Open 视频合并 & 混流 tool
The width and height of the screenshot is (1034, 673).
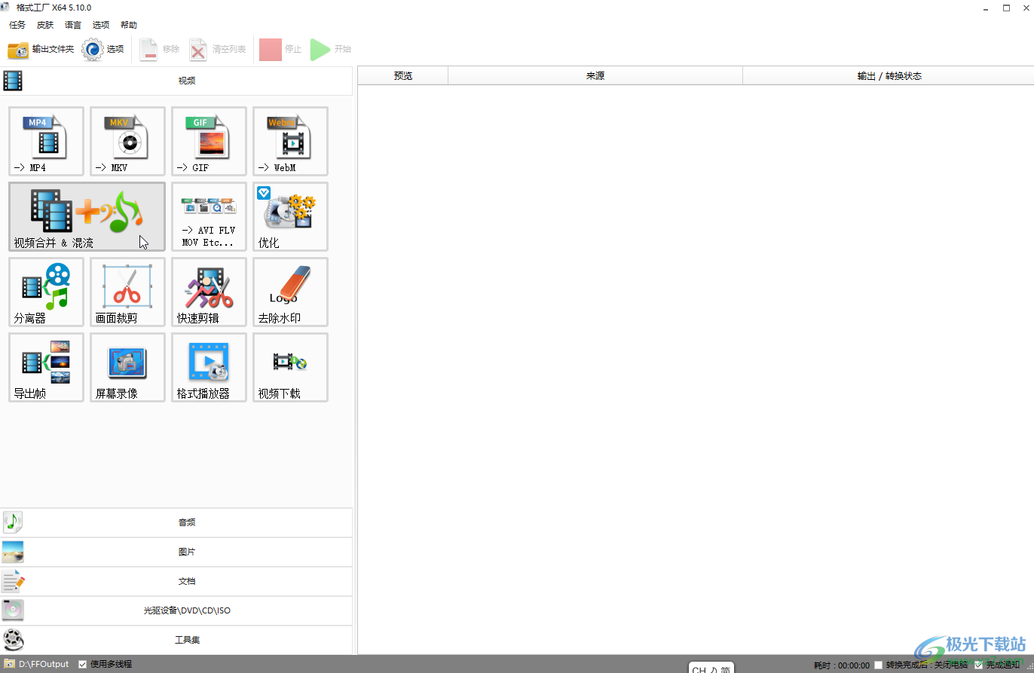(87, 216)
